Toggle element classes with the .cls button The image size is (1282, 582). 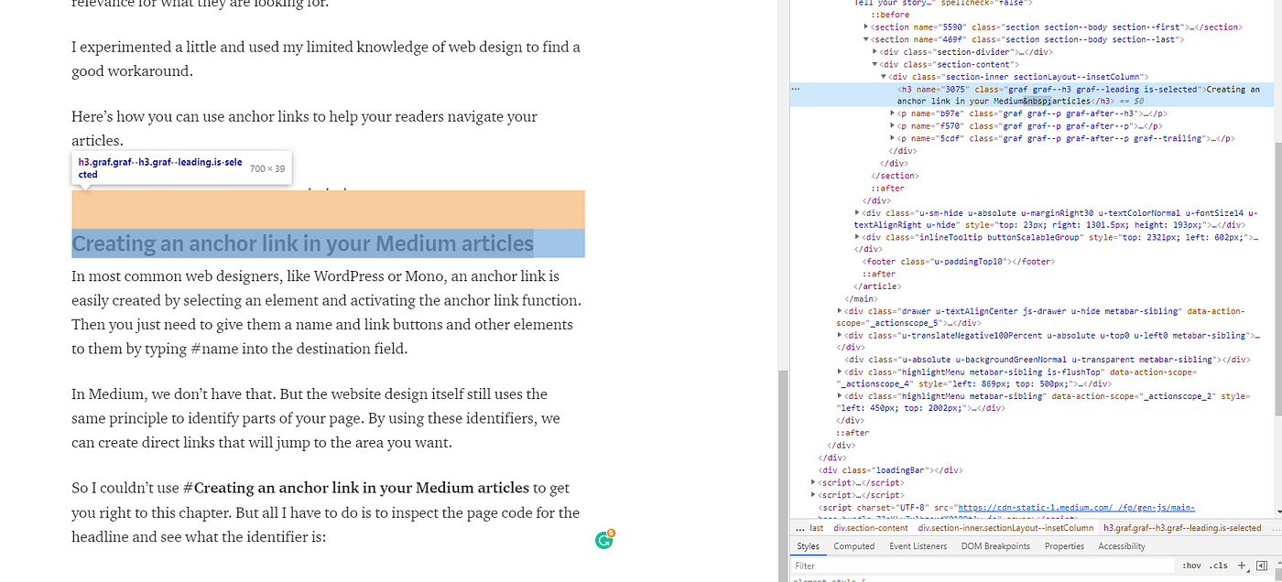coord(1217,566)
